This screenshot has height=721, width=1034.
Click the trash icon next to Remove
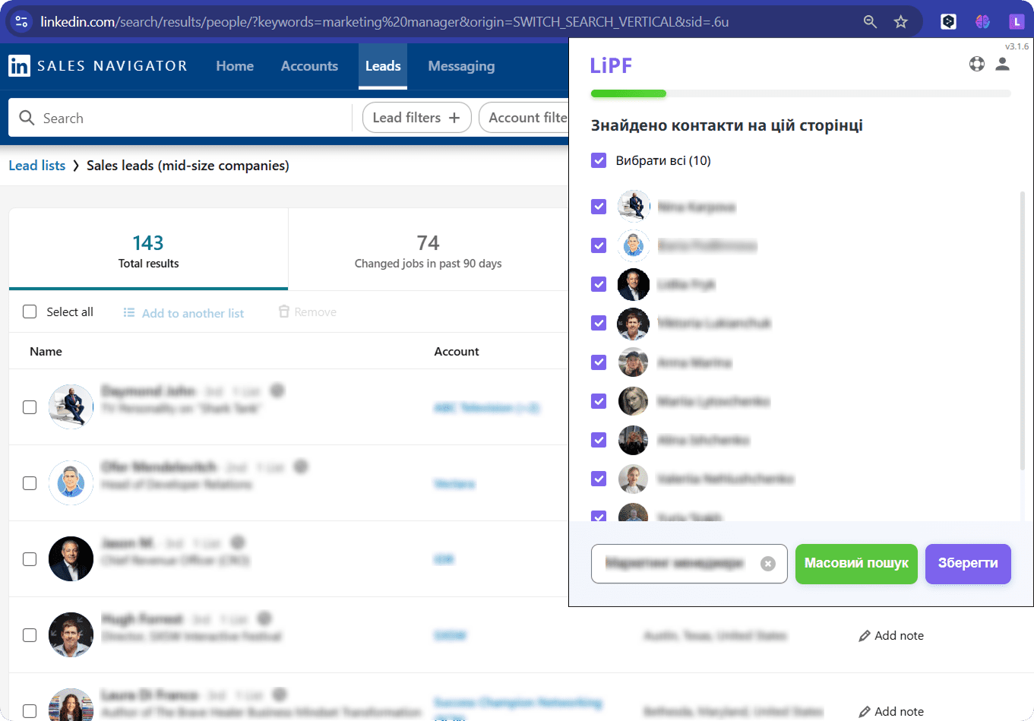tap(284, 311)
